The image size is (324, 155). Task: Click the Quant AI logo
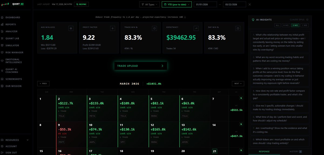[x=12, y=4]
